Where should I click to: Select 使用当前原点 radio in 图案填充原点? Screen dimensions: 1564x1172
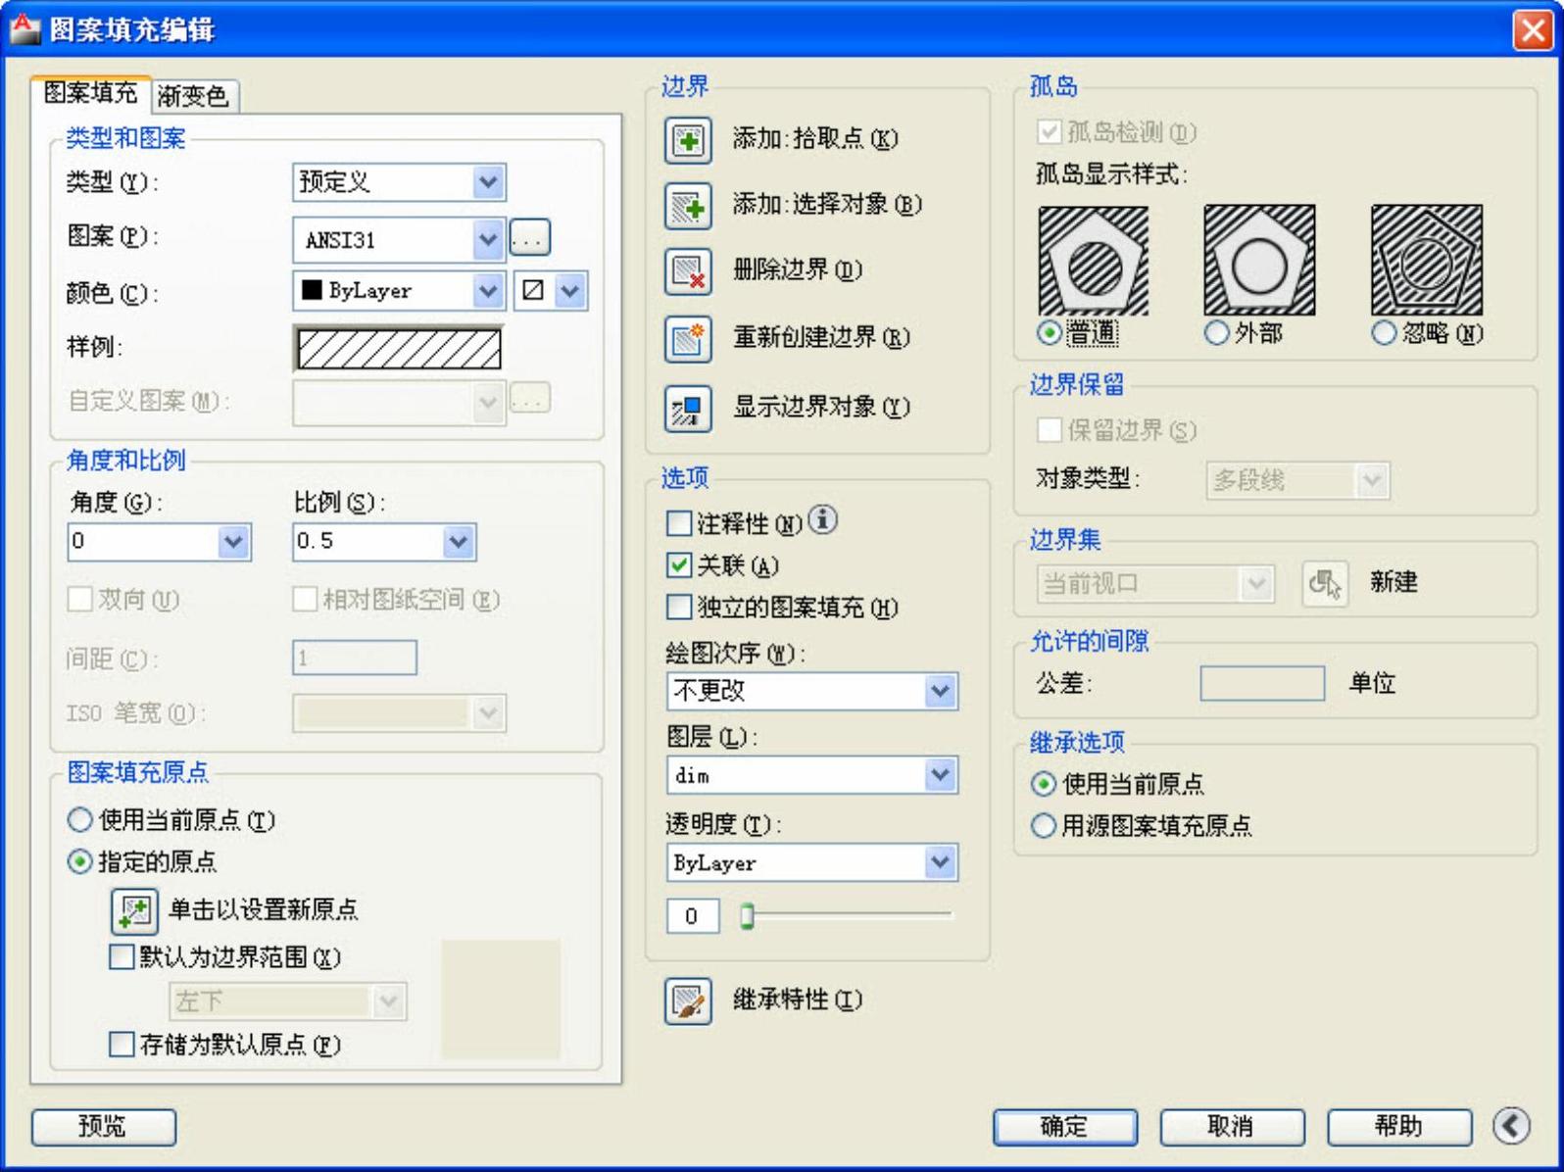point(79,820)
